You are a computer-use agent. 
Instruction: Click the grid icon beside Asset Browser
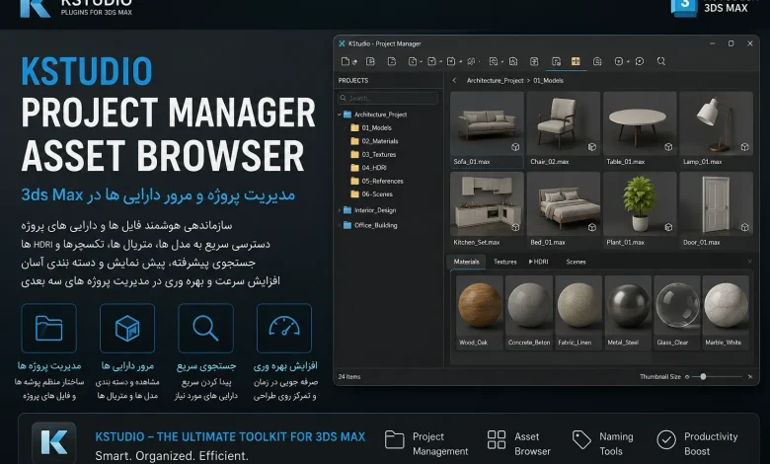(x=497, y=440)
